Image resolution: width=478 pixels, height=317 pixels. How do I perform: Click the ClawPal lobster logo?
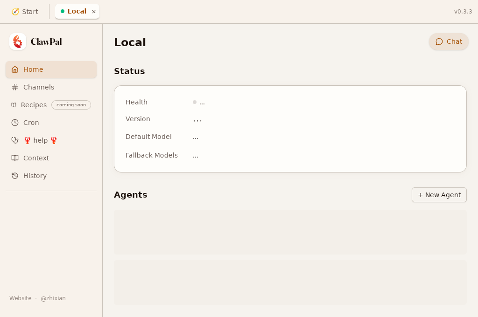[18, 41]
